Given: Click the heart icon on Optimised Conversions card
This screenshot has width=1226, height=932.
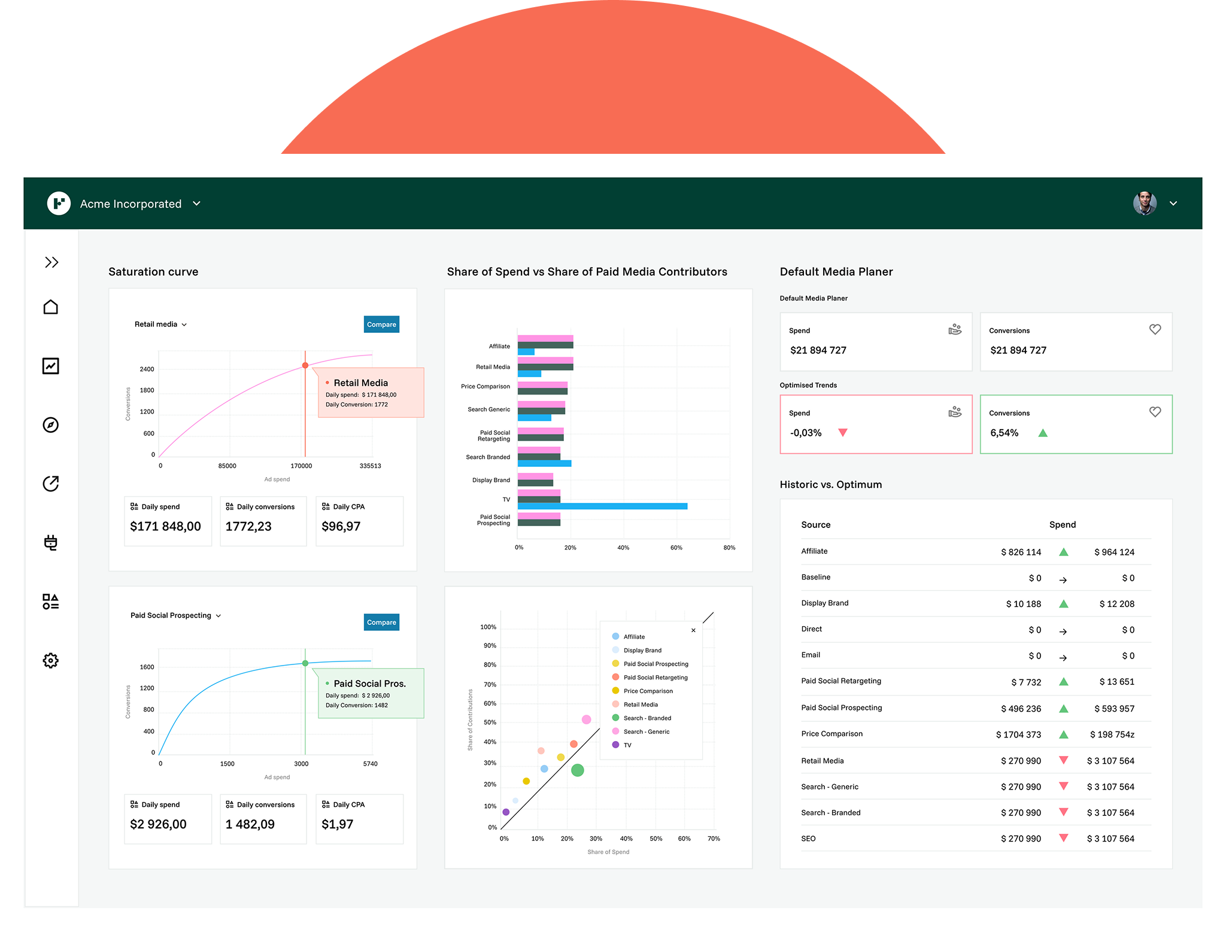Looking at the screenshot, I should click(1155, 412).
